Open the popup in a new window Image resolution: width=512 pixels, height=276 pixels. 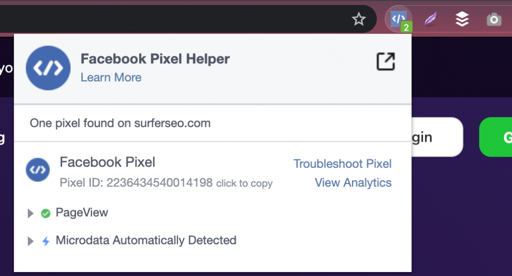point(385,61)
